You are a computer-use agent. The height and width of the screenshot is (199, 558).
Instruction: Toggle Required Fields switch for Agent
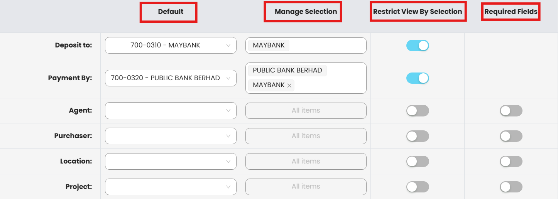coord(511,111)
